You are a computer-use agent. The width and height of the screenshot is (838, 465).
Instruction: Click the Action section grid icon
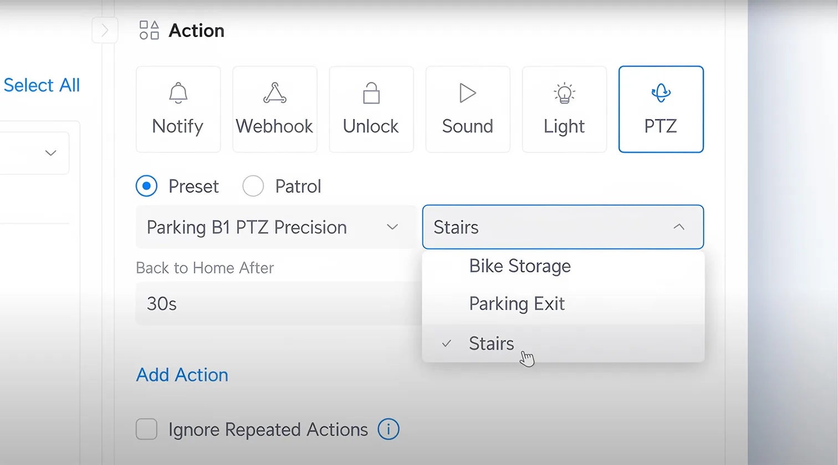pos(149,30)
